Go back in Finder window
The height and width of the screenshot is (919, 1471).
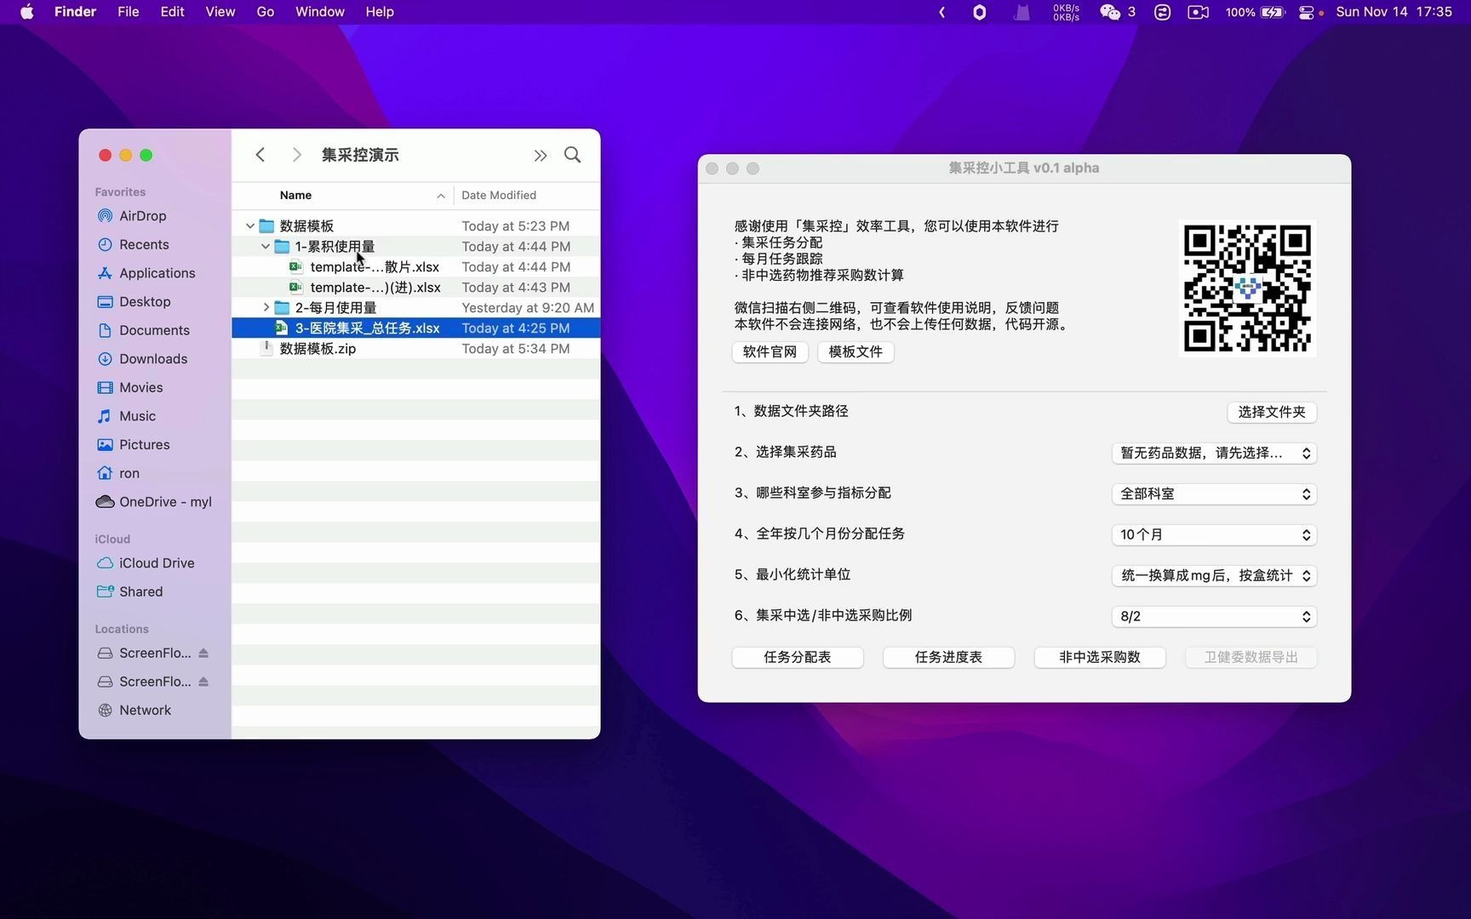[260, 155]
